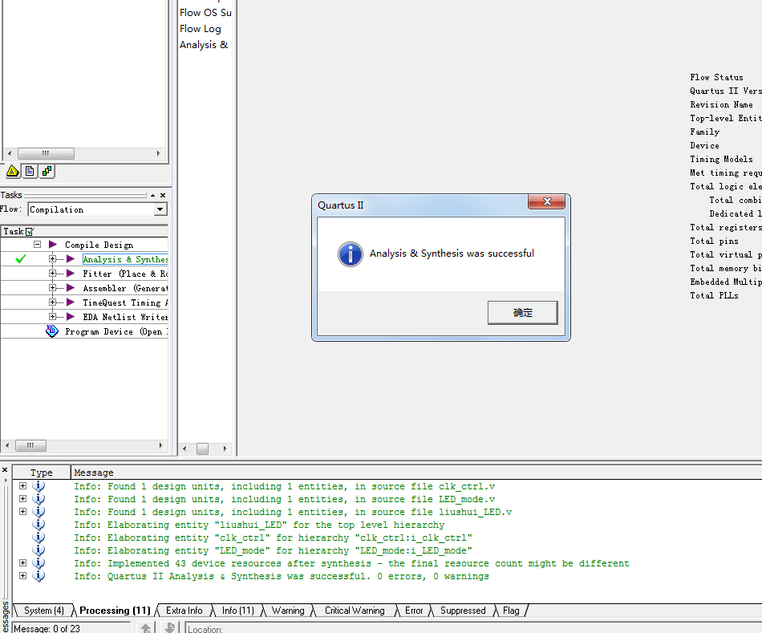Click info icon for LED_mode.v source file message

pos(39,499)
